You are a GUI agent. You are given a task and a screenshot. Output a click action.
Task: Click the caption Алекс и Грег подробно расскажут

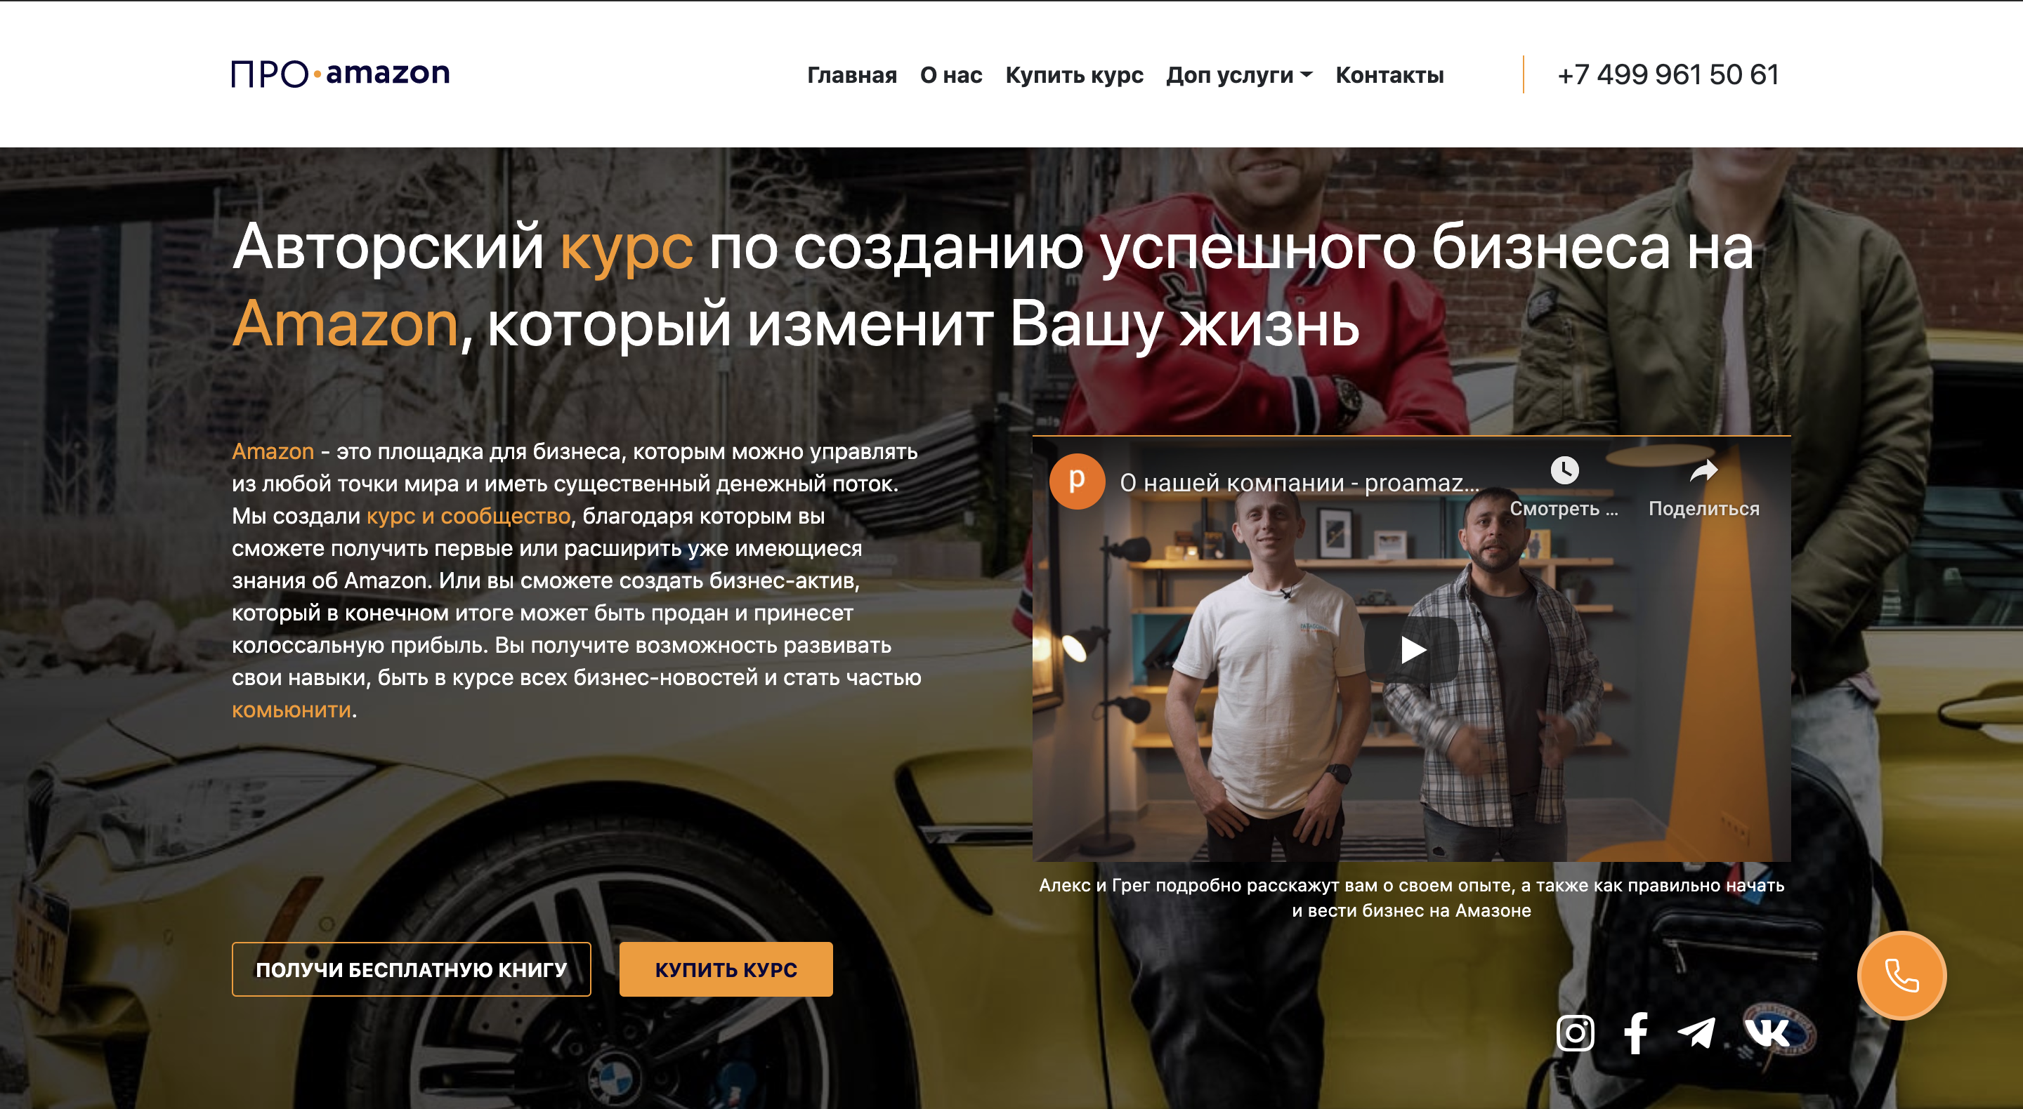pos(1411,898)
